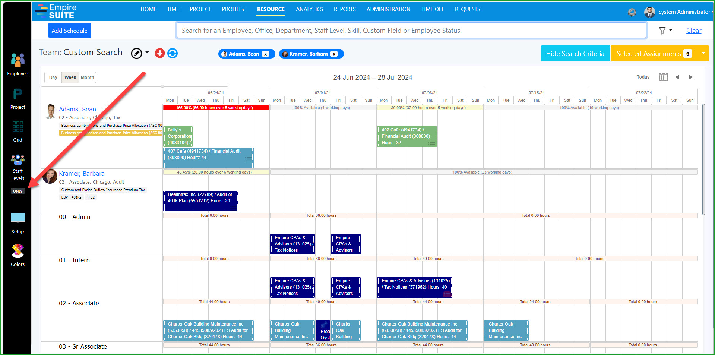The height and width of the screenshot is (355, 715).
Task: Select Empire CPAs Tax Notices Hours 40 block
Action: click(x=415, y=287)
